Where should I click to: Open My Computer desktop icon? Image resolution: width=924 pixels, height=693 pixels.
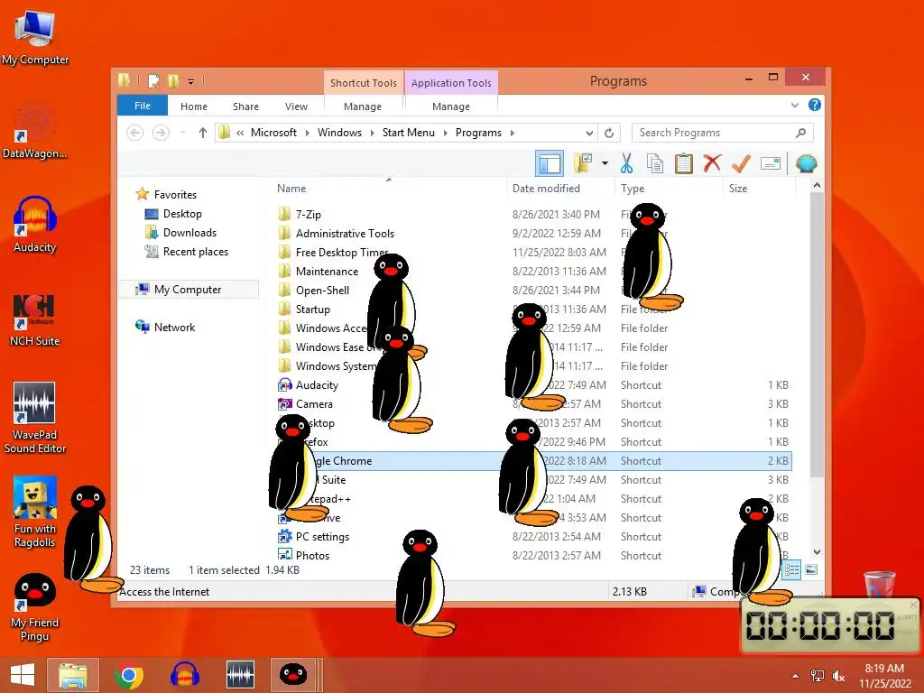(x=35, y=36)
